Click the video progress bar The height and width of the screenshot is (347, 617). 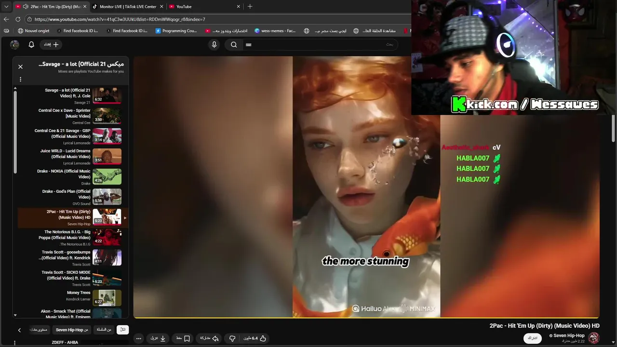pos(366,318)
